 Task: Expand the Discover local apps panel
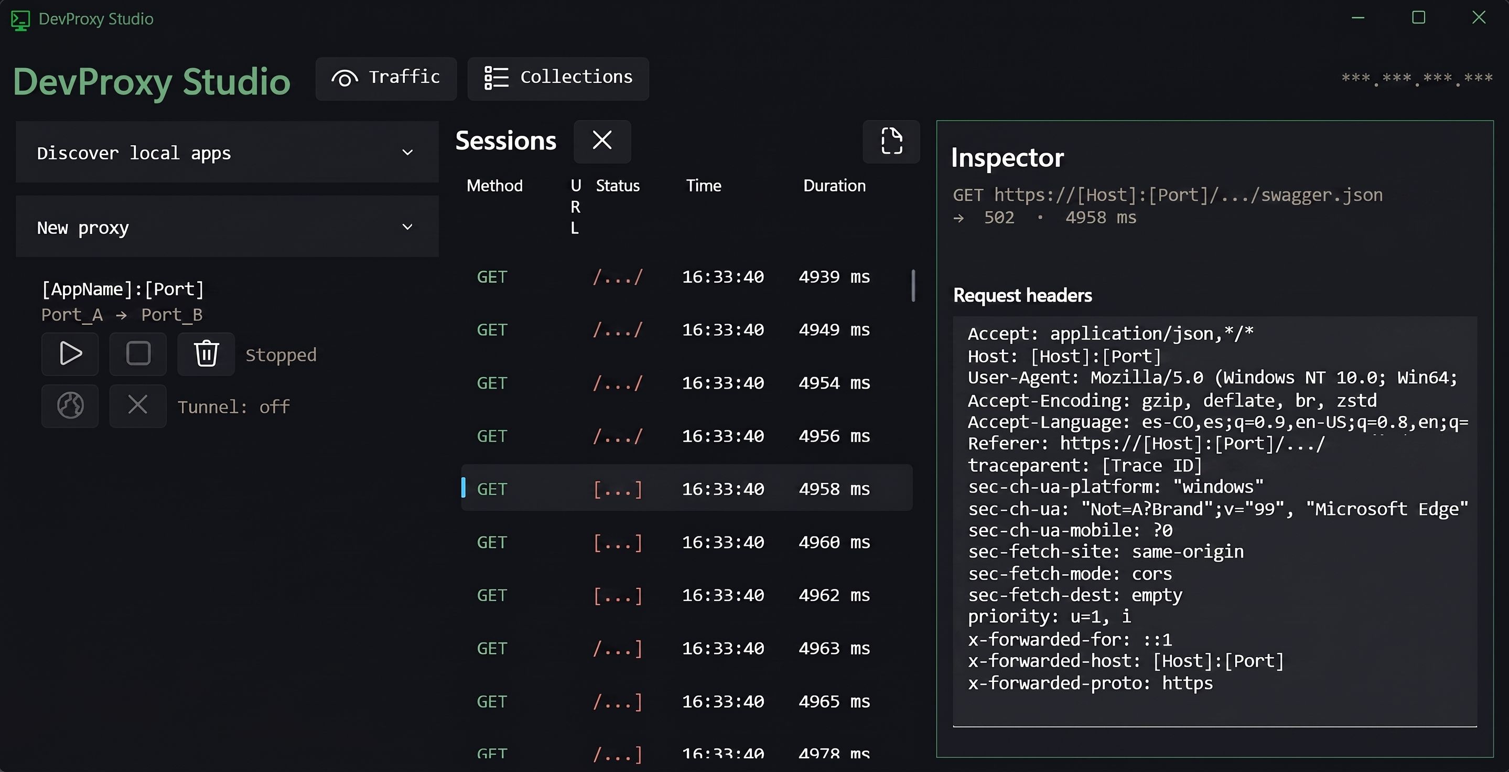[x=227, y=152]
